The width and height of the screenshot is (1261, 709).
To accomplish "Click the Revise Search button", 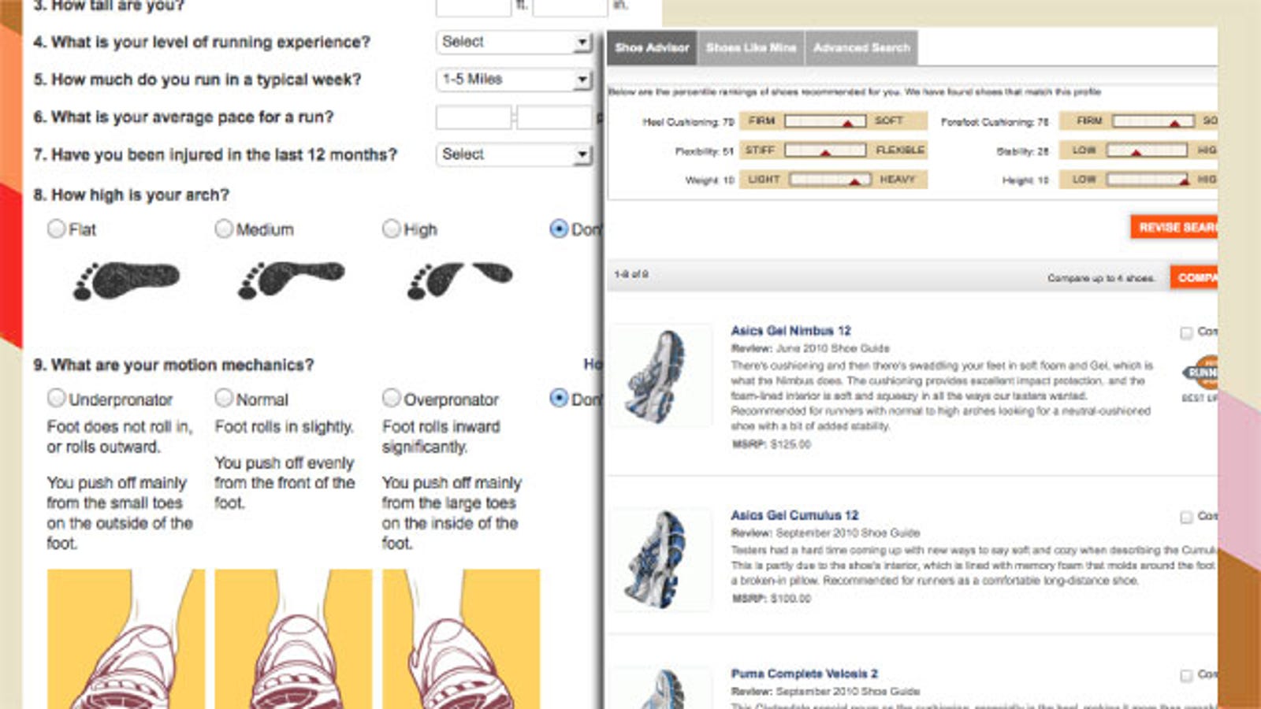I will 1174,227.
